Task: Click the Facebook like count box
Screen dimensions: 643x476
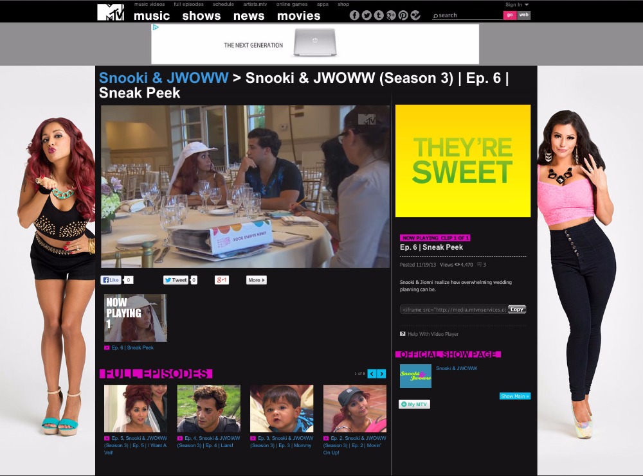Action: [x=129, y=280]
